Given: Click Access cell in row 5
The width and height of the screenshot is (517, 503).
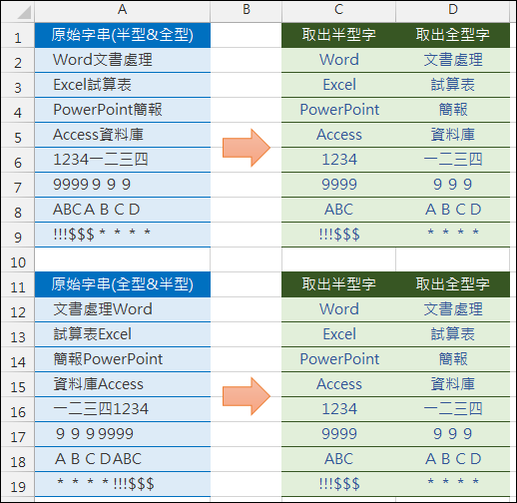Looking at the screenshot, I should 338,135.
